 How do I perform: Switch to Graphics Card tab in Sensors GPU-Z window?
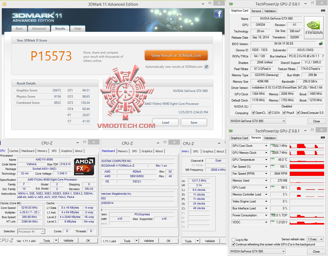tap(239, 138)
